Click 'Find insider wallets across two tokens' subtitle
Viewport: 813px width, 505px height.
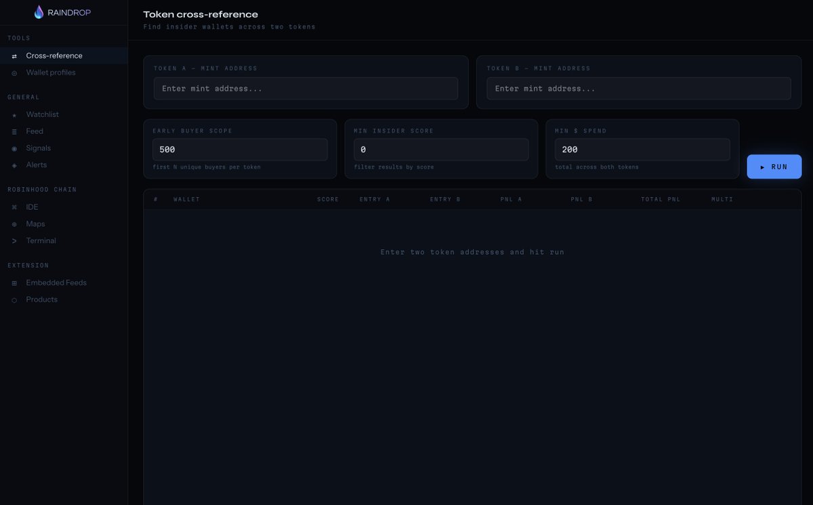click(229, 27)
